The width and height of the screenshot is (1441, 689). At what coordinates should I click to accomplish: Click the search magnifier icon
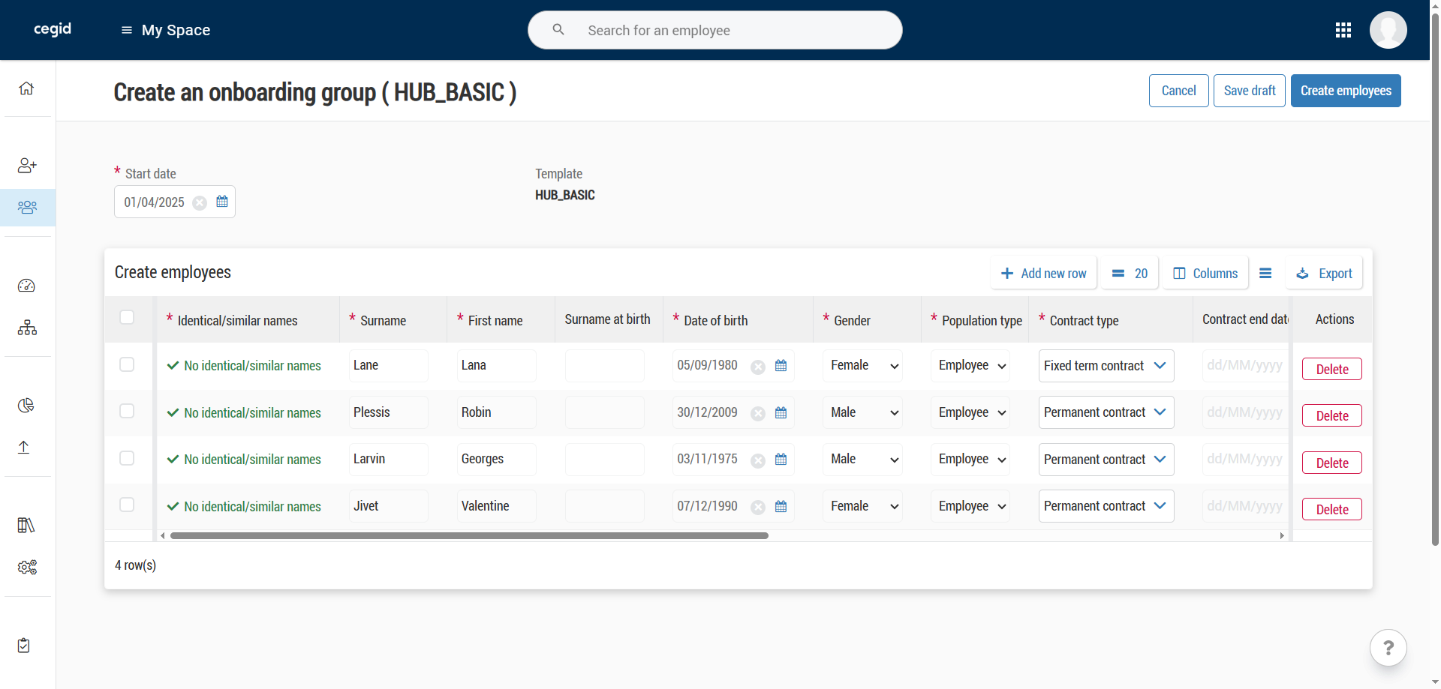(558, 29)
